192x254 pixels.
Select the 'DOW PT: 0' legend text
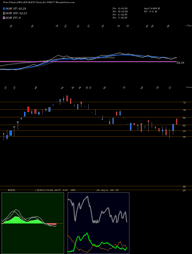pos(13,18)
